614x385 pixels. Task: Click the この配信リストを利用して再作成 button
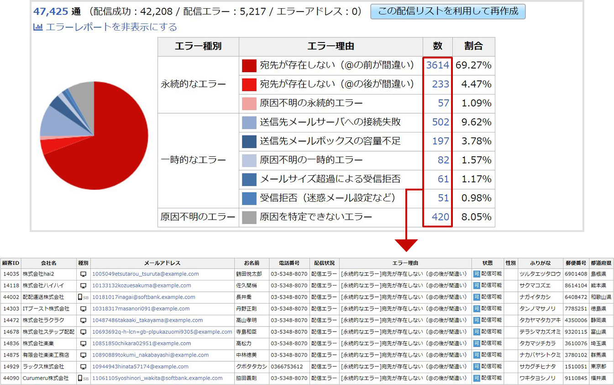point(448,11)
